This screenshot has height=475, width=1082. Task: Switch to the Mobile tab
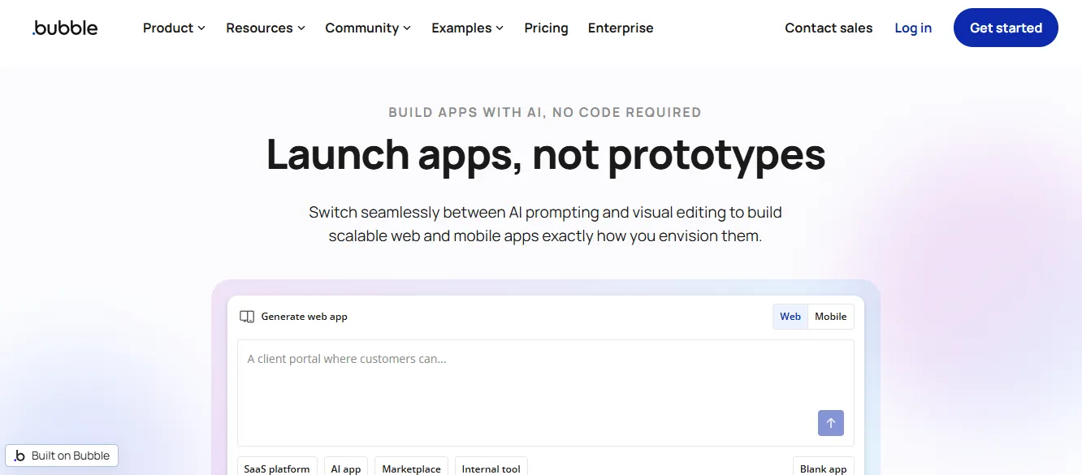click(x=830, y=317)
